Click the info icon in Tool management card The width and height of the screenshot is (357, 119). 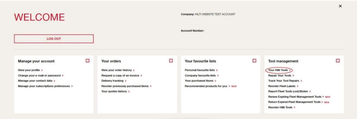[338, 61]
